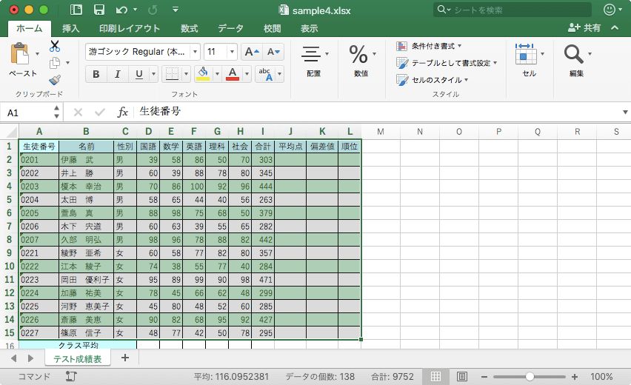631x385 pixels.
Task: Open font size 11 dropdown
Action: click(x=232, y=52)
